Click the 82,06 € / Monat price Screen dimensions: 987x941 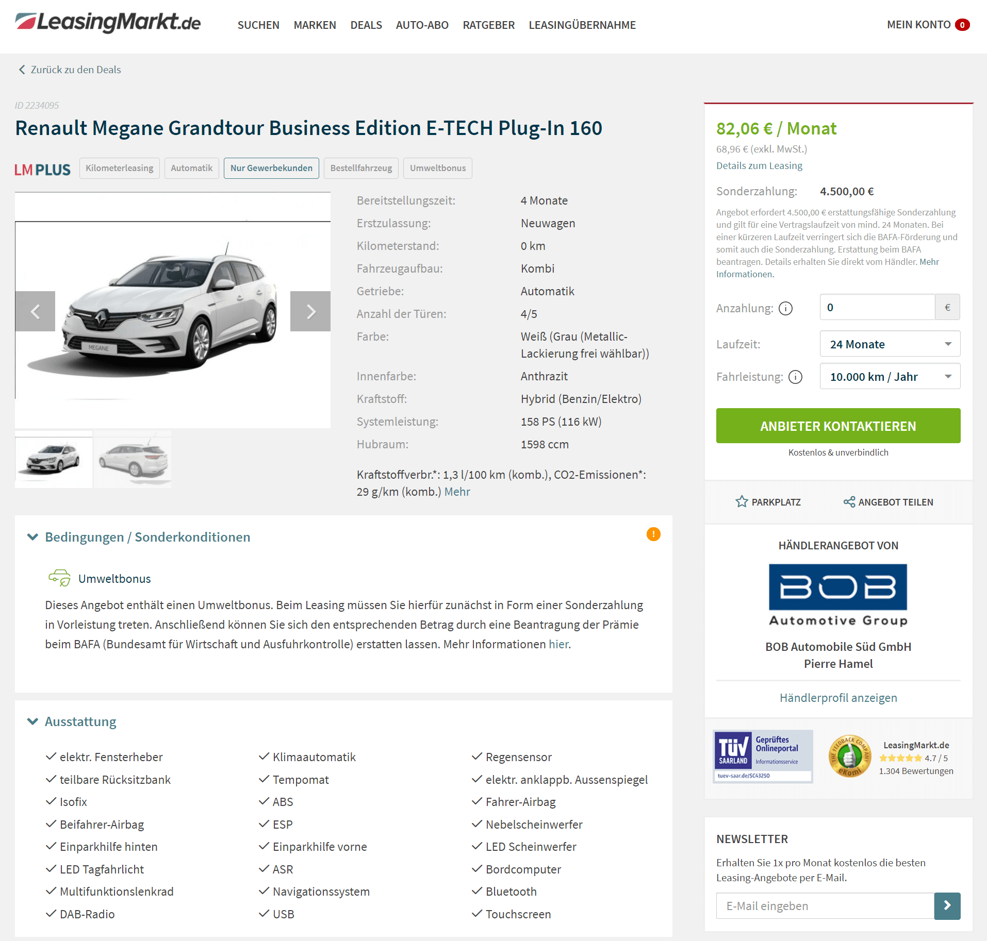coord(776,128)
